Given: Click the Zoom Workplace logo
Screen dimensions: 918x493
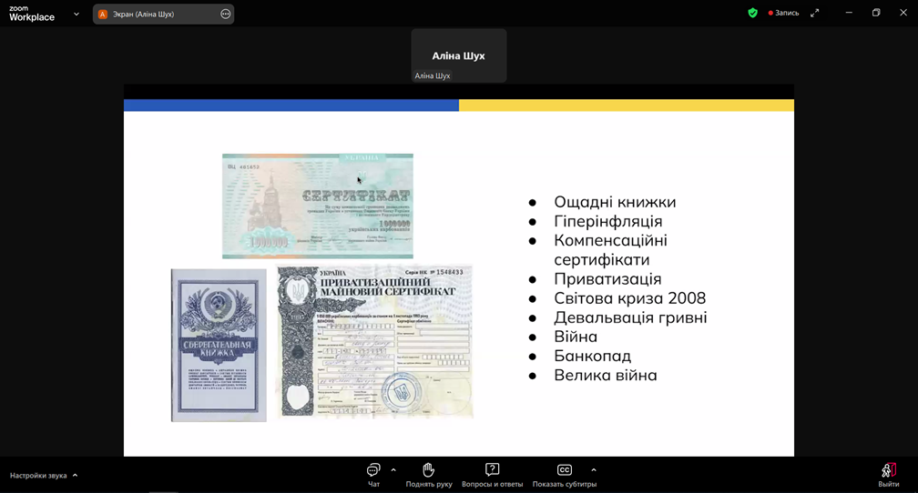Looking at the screenshot, I should pyautogui.click(x=32, y=14).
